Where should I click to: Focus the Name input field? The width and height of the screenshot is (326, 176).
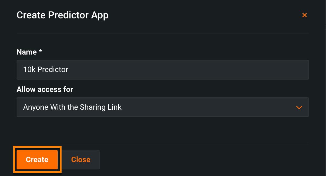point(162,70)
